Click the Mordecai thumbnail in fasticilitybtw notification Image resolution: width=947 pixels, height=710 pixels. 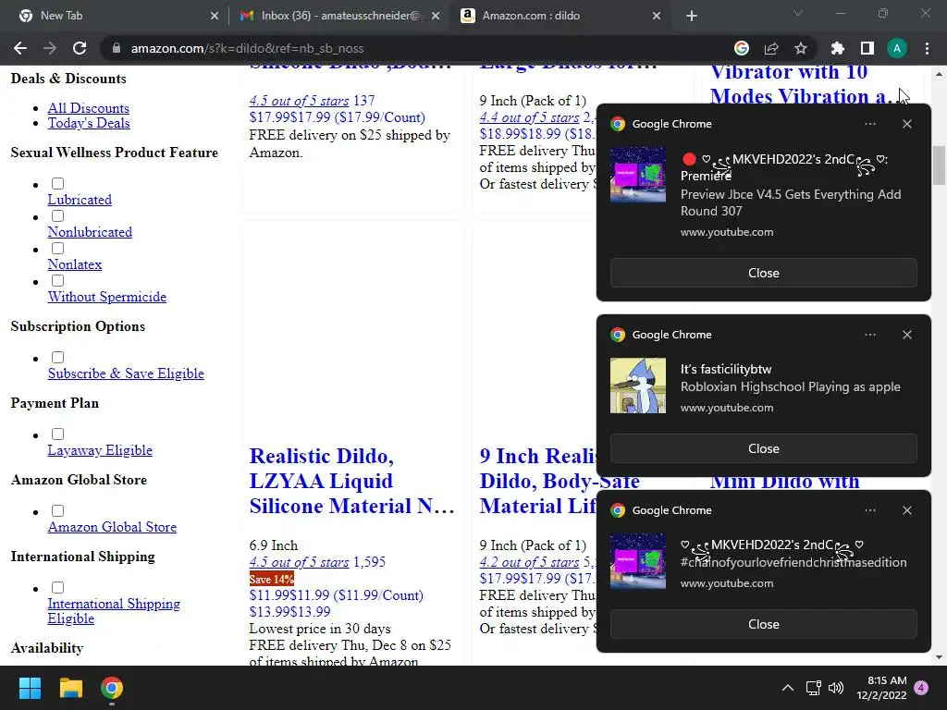pos(638,386)
